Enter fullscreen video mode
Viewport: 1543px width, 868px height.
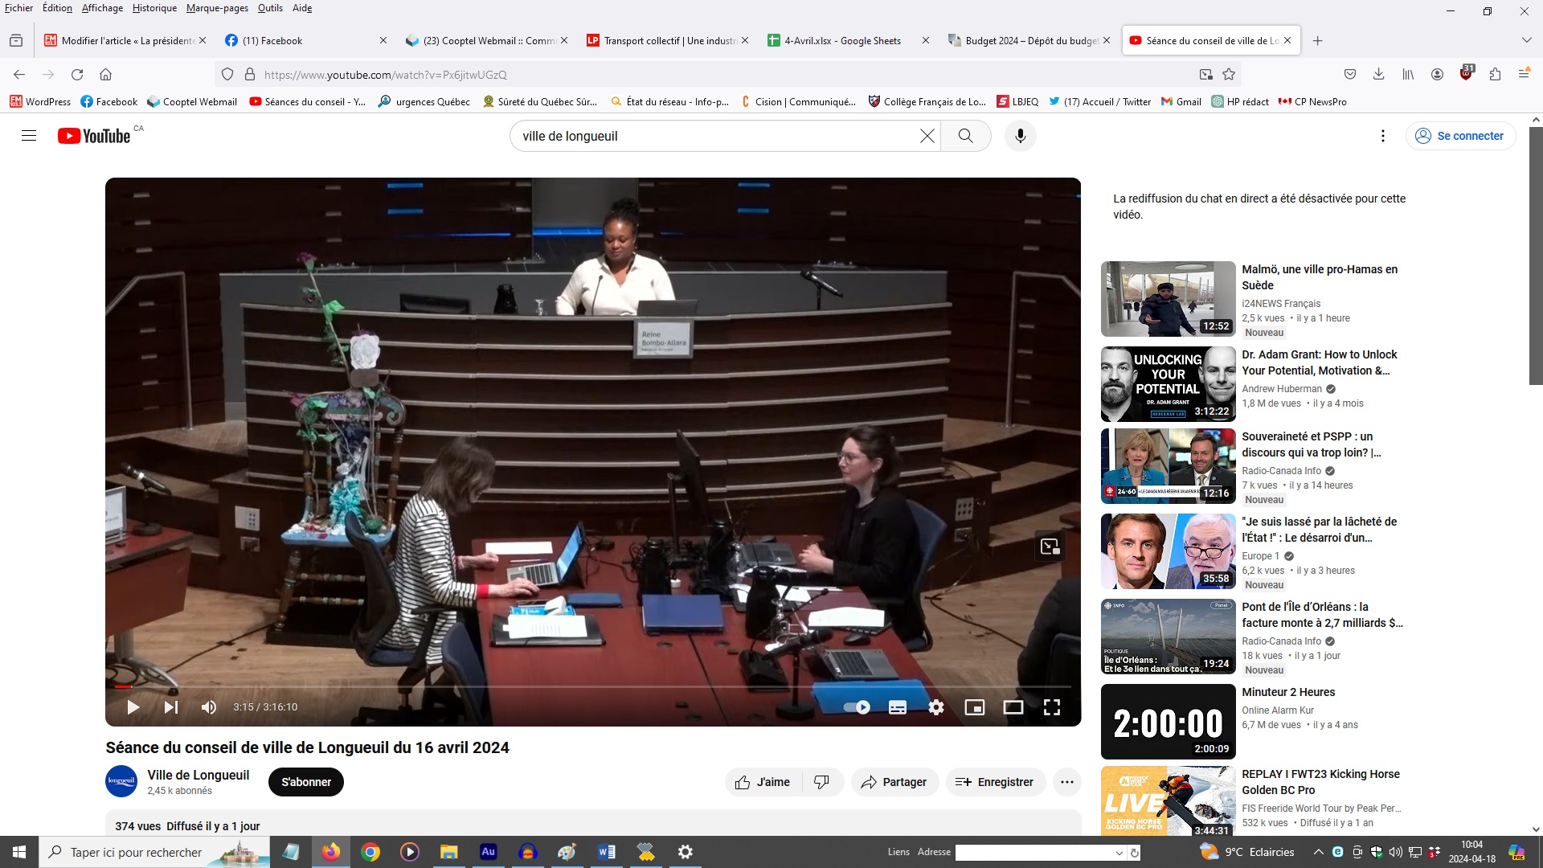[1051, 707]
